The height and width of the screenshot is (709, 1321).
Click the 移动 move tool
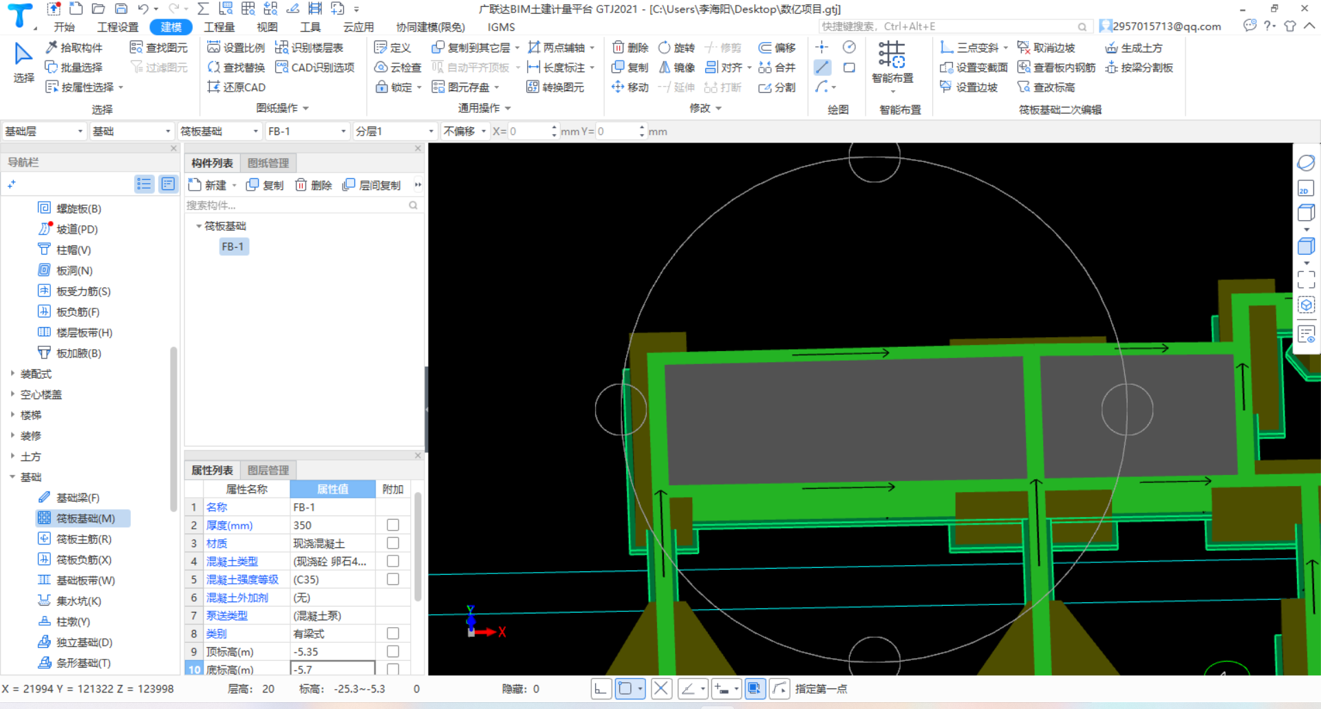tap(631, 87)
